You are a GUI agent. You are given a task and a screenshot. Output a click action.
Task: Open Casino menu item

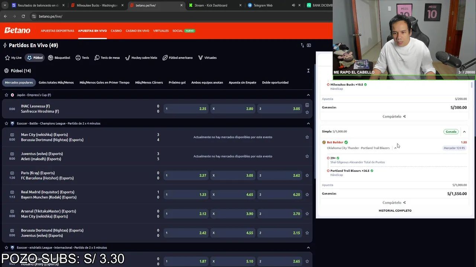pyautogui.click(x=116, y=31)
